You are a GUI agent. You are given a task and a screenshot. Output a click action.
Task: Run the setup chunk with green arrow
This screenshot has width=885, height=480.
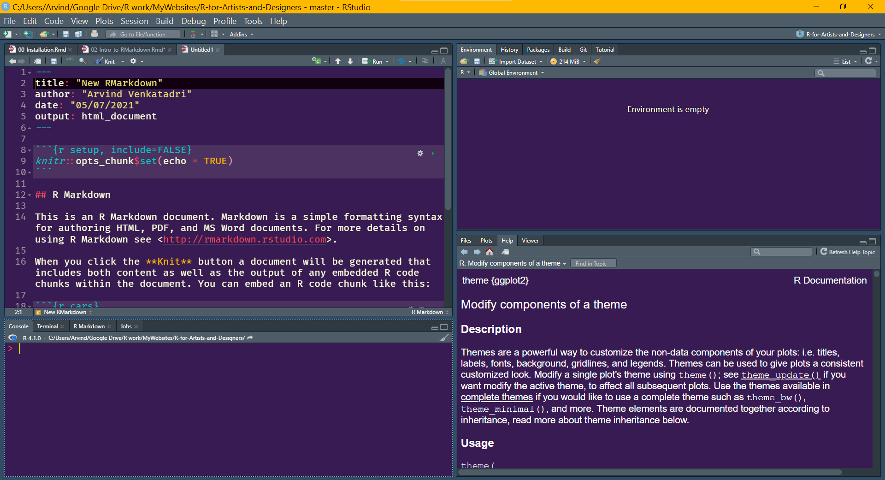[x=433, y=153]
